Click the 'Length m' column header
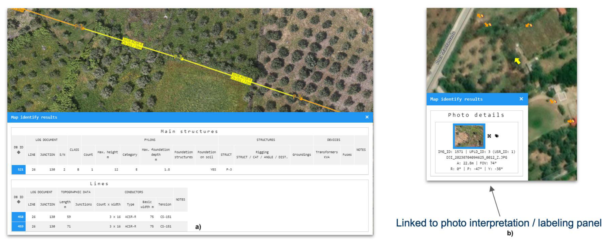The image size is (606, 244). coord(65,204)
